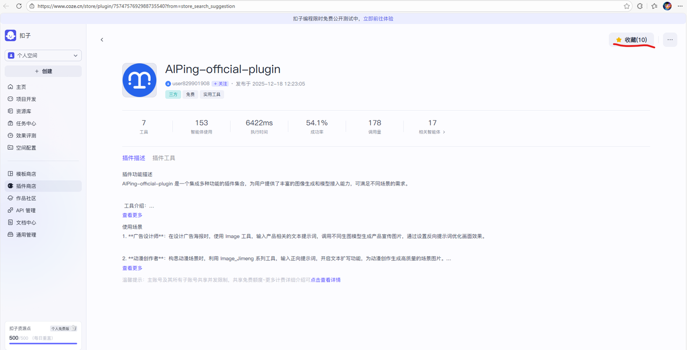This screenshot has height=350, width=687.
Task: Click the 6422ms 执行时间 stat
Action: (259, 126)
